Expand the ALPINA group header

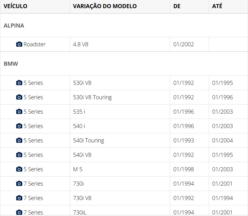tap(14, 26)
